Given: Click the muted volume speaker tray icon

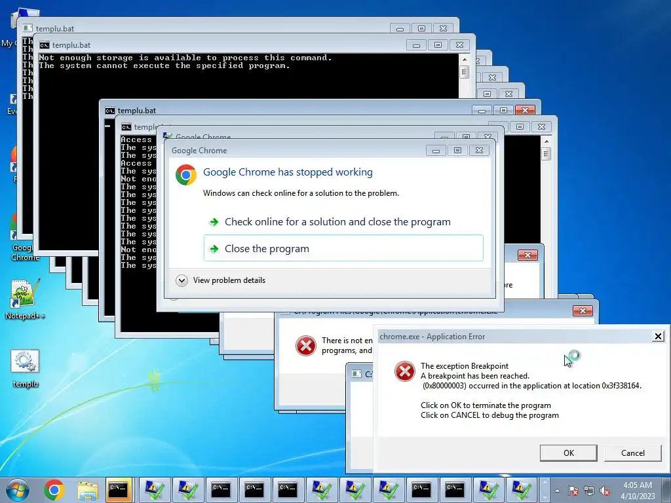Looking at the screenshot, I should 605,491.
